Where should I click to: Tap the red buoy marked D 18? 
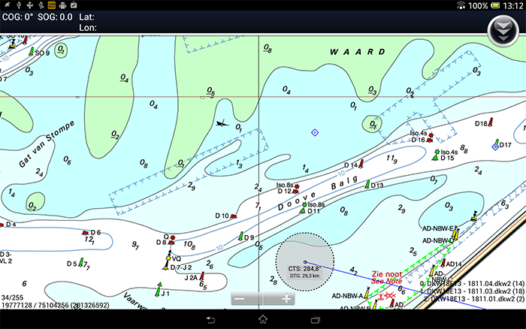pos(491,122)
